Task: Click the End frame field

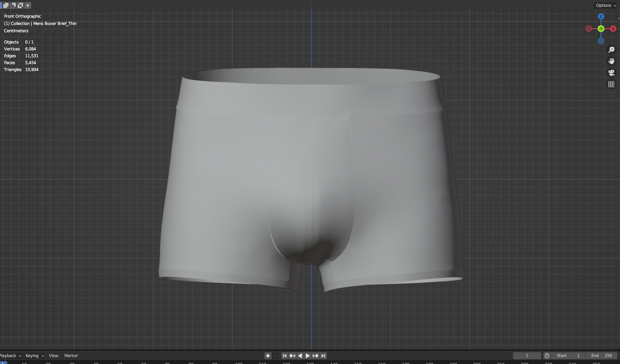Action: [602, 356]
